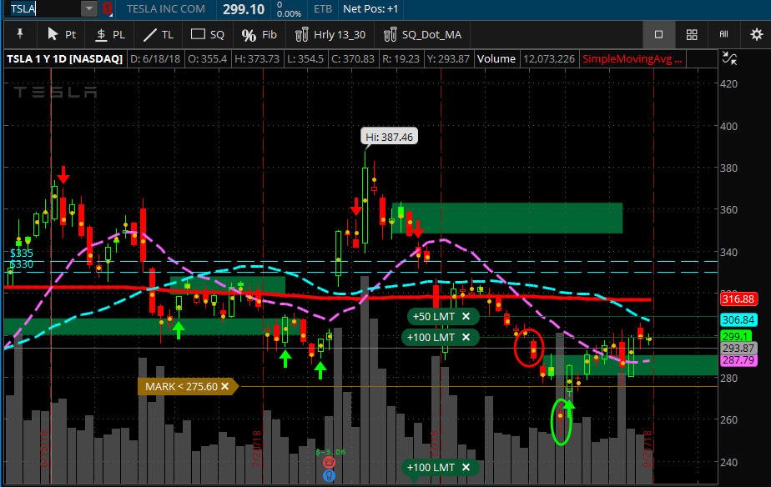Select the % Fib retracement tool
The width and height of the screenshot is (771, 487).
point(260,34)
